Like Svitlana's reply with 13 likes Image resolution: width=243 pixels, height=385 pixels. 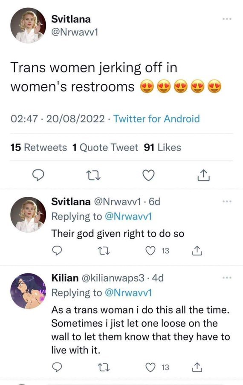150,251
